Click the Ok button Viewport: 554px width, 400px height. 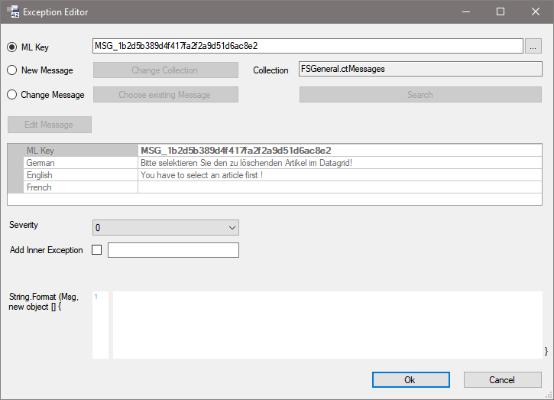click(410, 379)
